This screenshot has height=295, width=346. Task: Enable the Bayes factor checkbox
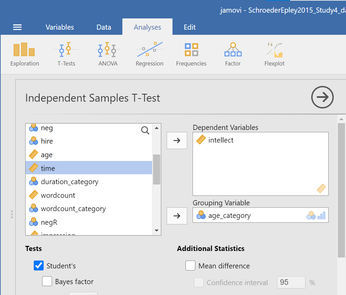[x=47, y=281]
